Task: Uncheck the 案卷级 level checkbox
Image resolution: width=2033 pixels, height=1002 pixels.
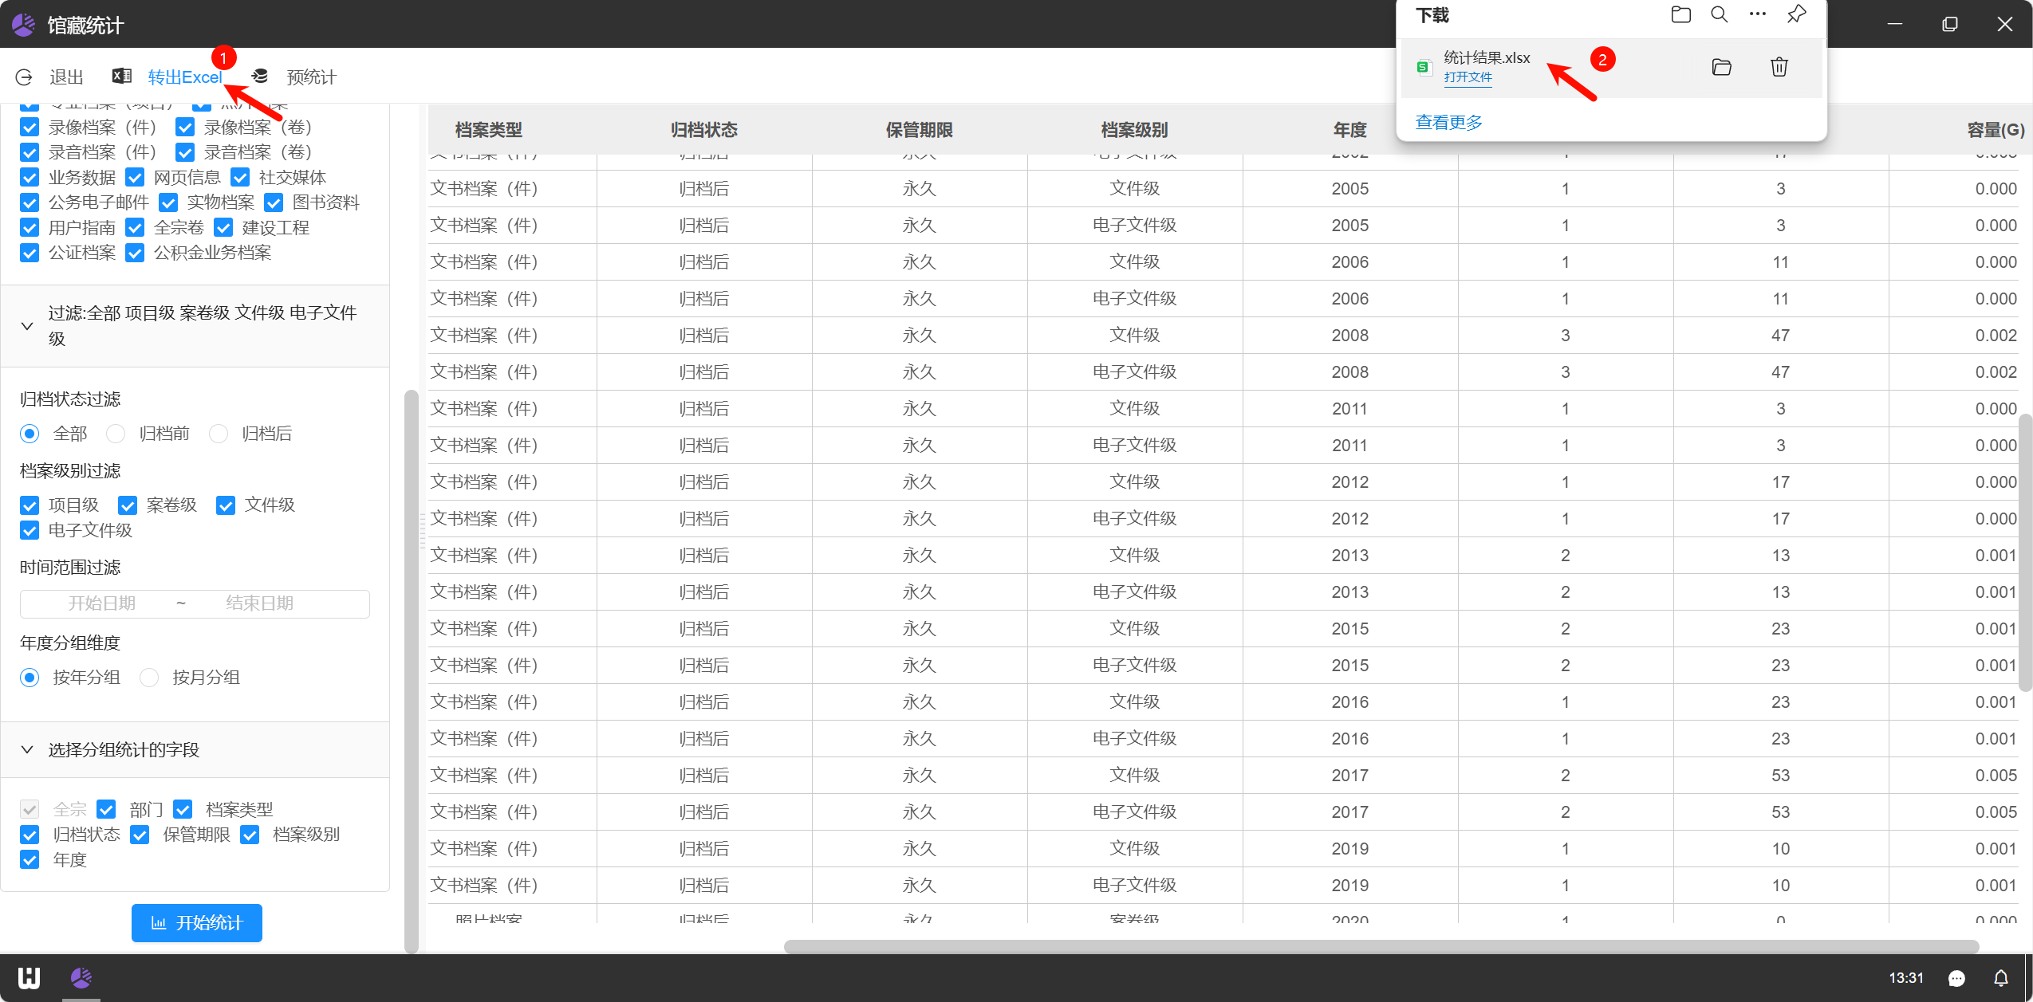Action: (128, 505)
